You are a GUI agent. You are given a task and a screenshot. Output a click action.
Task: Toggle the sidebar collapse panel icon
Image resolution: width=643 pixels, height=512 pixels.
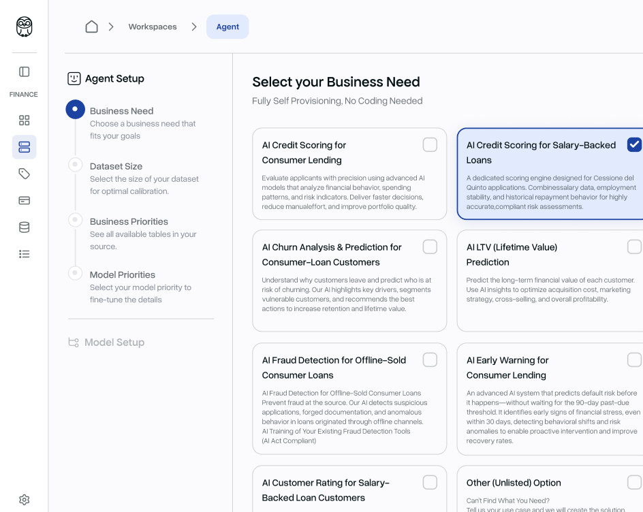click(x=24, y=71)
